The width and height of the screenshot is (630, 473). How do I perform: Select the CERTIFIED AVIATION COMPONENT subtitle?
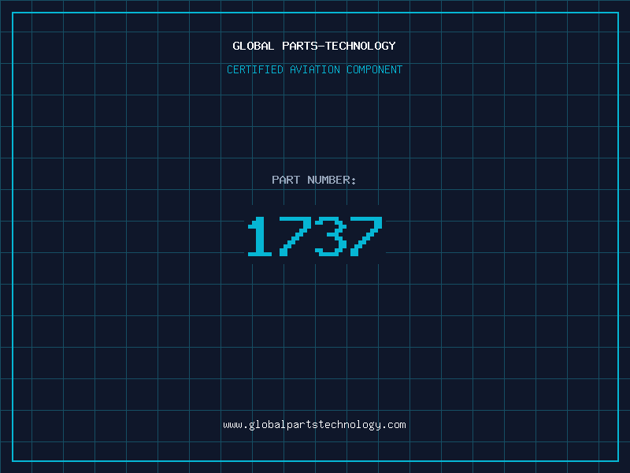[x=314, y=69]
